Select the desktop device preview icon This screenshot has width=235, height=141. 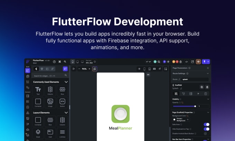pos(82,62)
